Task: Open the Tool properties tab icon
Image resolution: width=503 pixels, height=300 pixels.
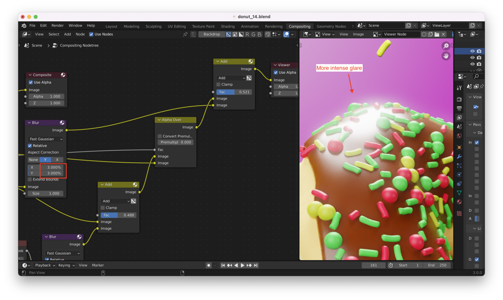Action: point(459,87)
